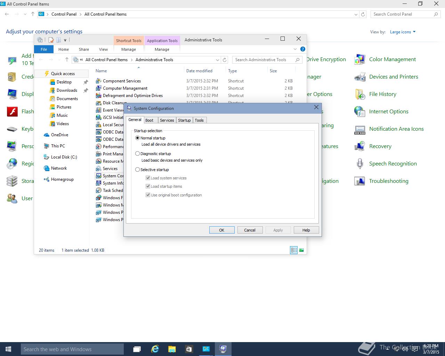Toggle the Load startup items checkbox
Image resolution: width=445 pixels, height=356 pixels.
148,186
